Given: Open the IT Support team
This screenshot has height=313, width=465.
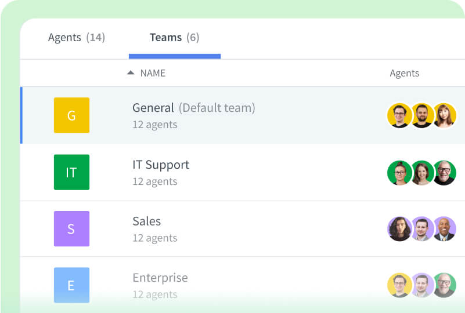Looking at the screenshot, I should point(161,165).
